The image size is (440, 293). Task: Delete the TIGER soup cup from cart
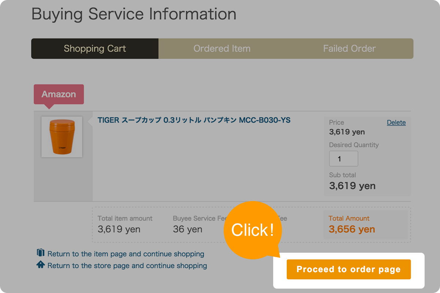point(396,122)
